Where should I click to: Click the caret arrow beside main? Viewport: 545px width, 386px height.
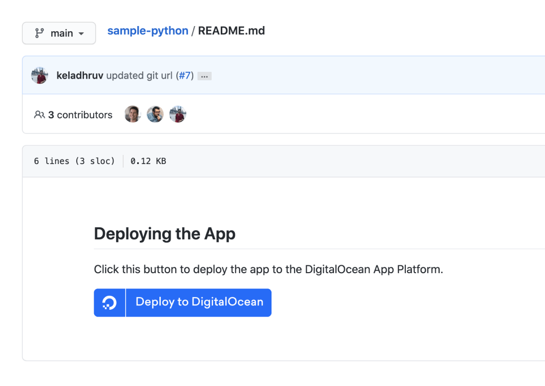81,34
